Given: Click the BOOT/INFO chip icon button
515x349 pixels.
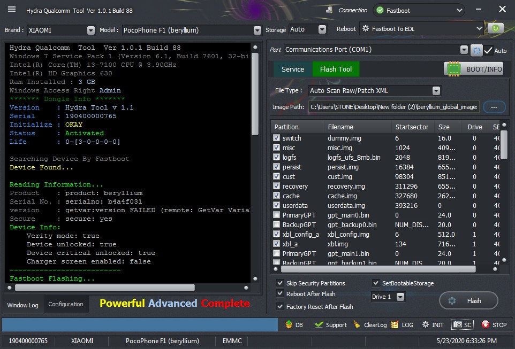Looking at the screenshot, I should (474, 69).
